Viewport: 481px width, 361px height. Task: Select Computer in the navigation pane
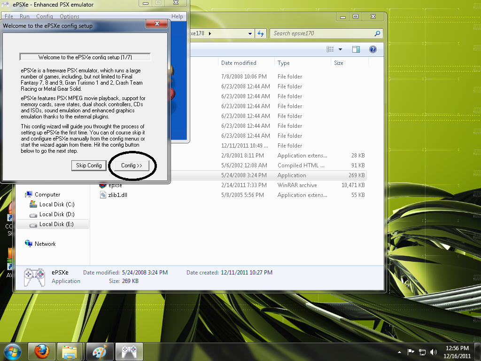click(x=47, y=195)
